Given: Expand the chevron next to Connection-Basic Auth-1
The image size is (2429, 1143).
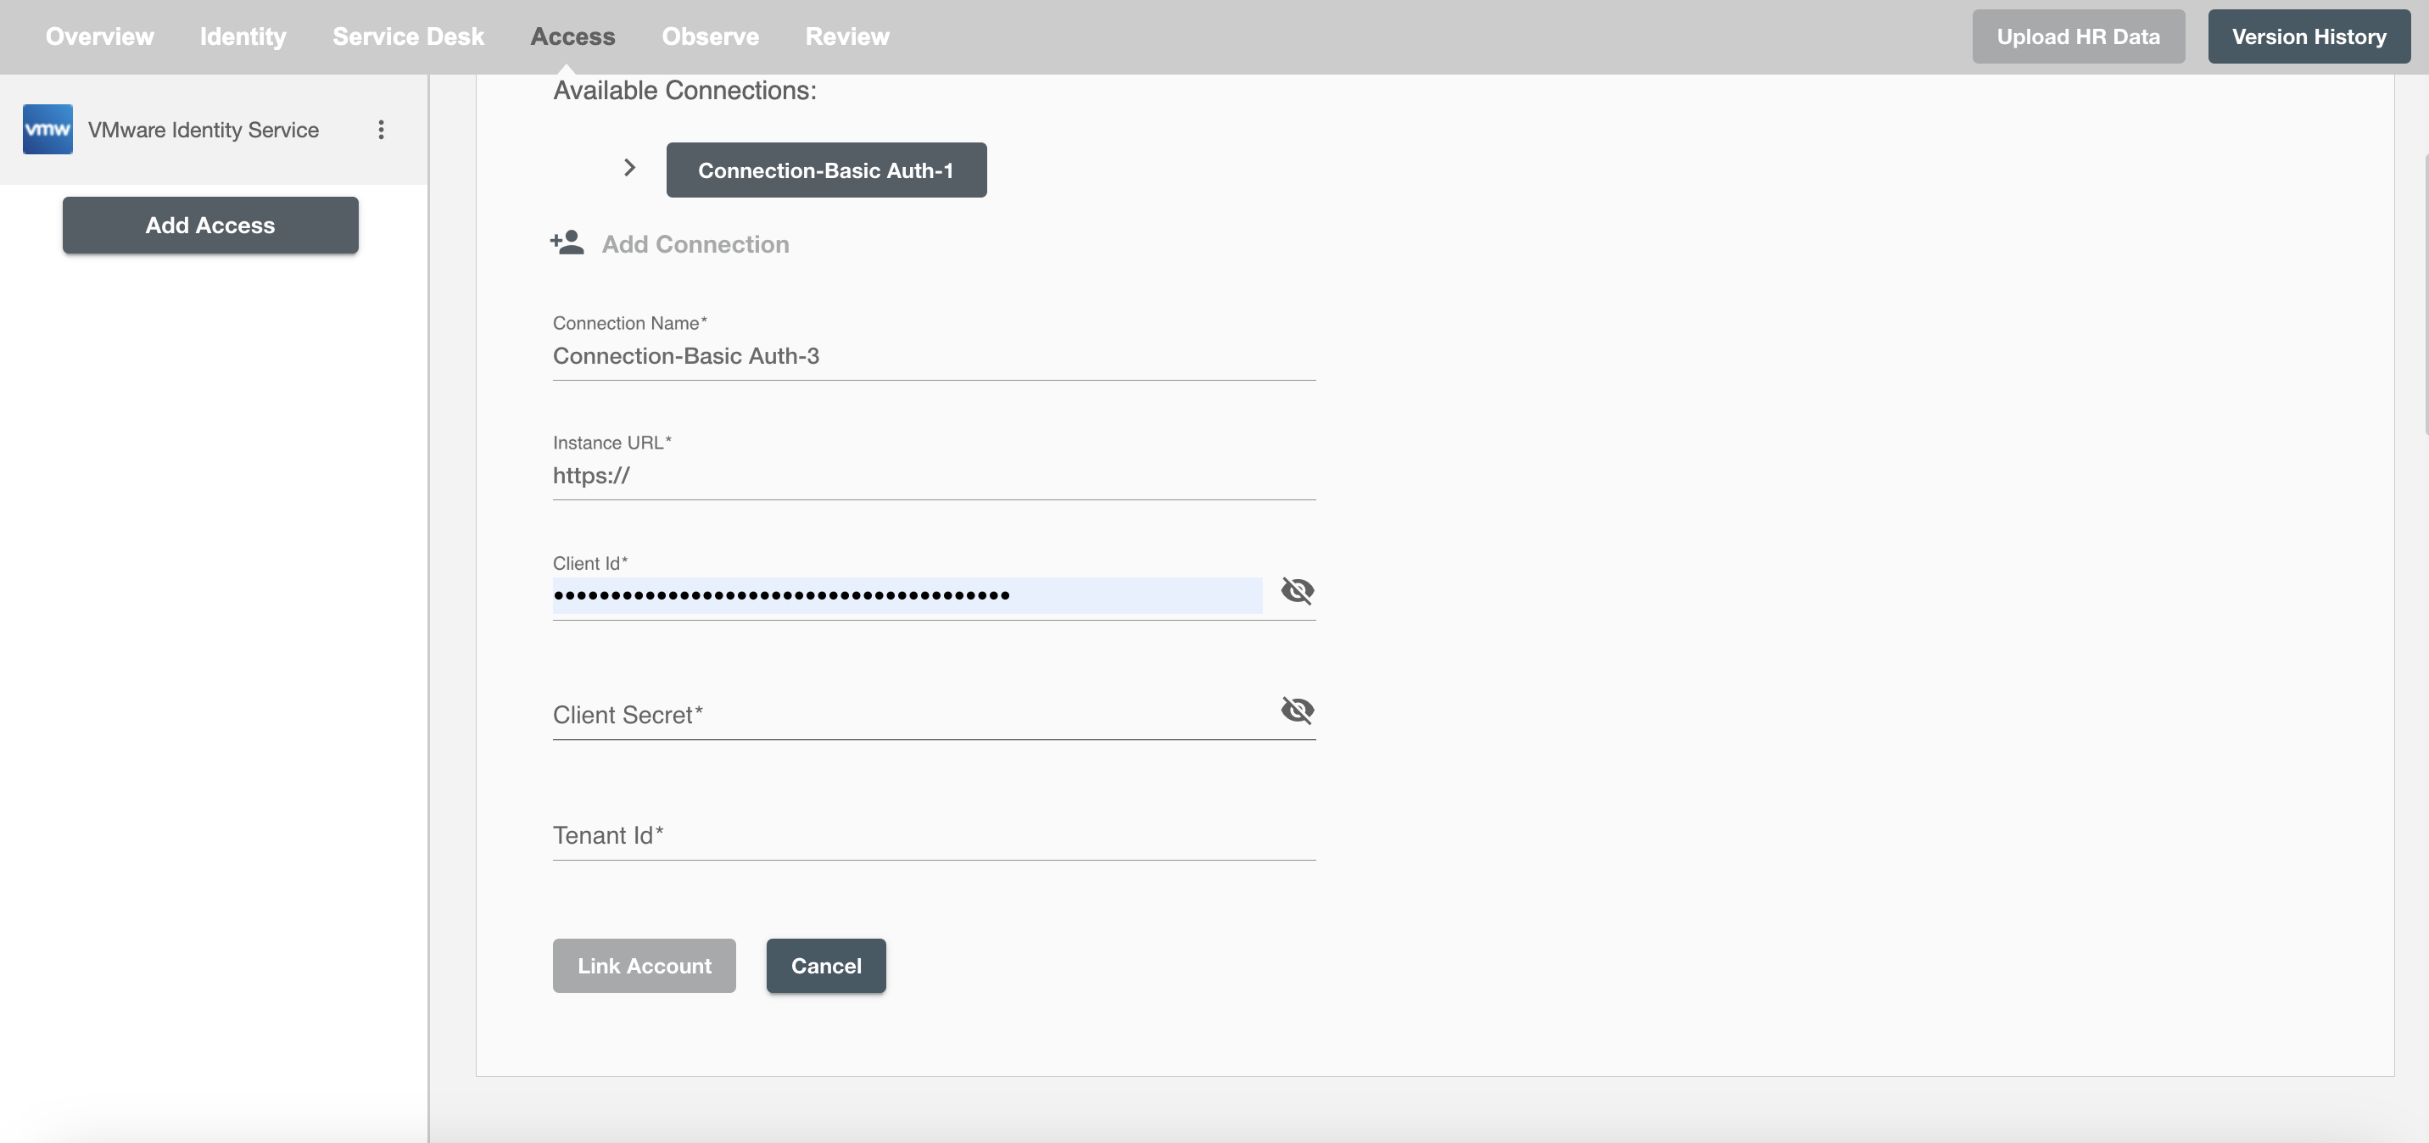Looking at the screenshot, I should (630, 169).
